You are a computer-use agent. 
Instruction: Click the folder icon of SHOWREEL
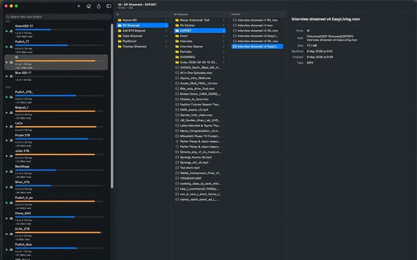click(x=177, y=57)
